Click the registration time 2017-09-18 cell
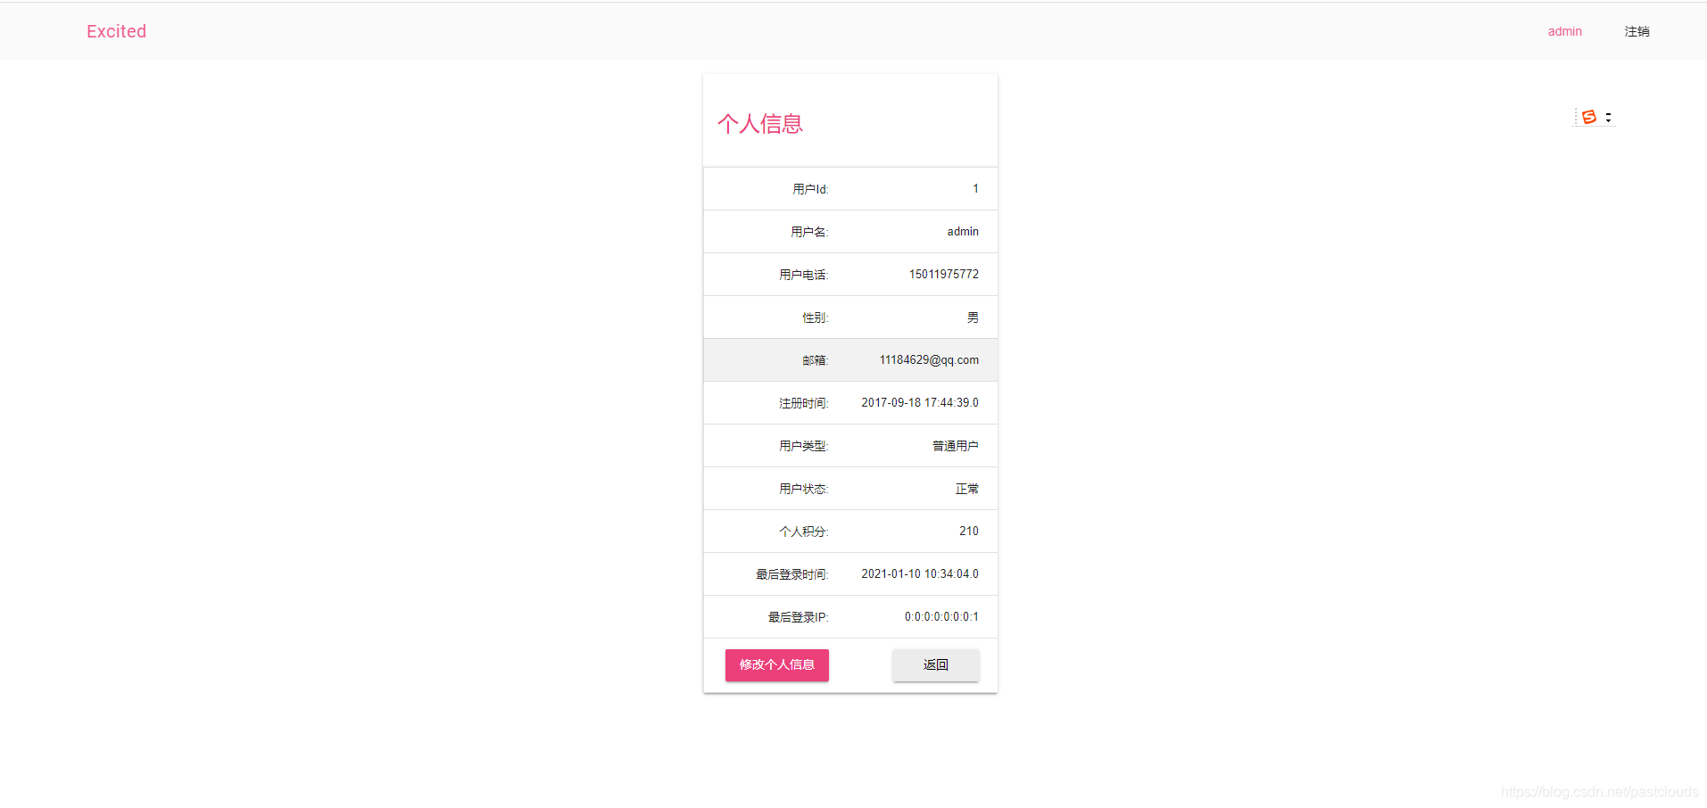This screenshot has height=808, width=1707. click(919, 402)
